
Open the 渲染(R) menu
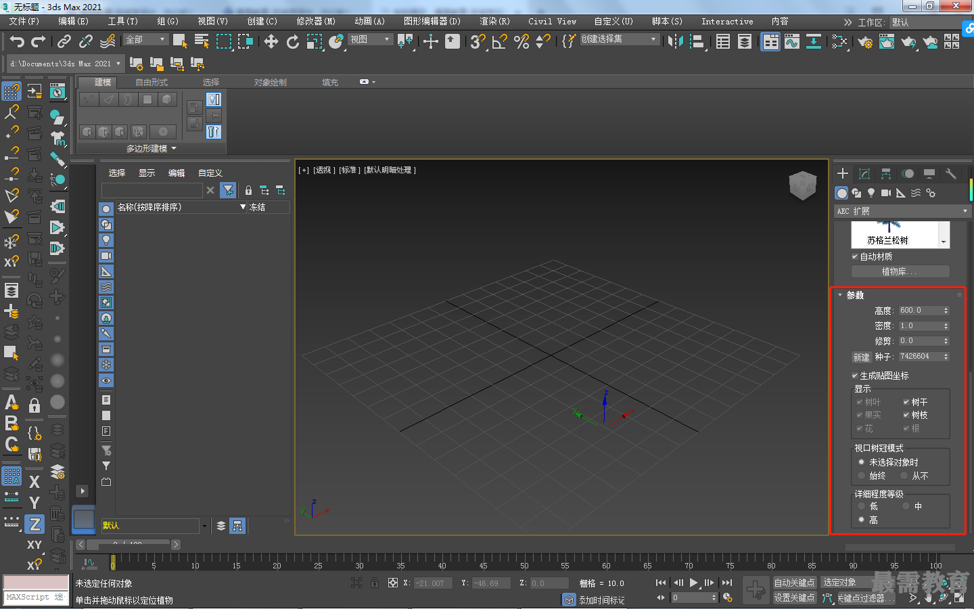click(x=494, y=22)
